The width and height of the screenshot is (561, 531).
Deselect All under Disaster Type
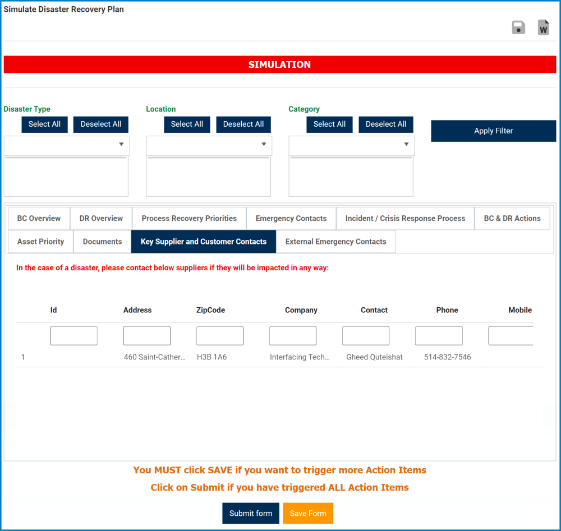pos(101,124)
